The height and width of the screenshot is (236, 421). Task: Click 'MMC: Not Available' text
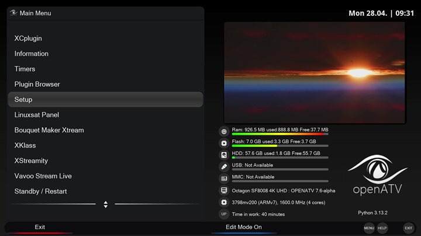(253, 177)
